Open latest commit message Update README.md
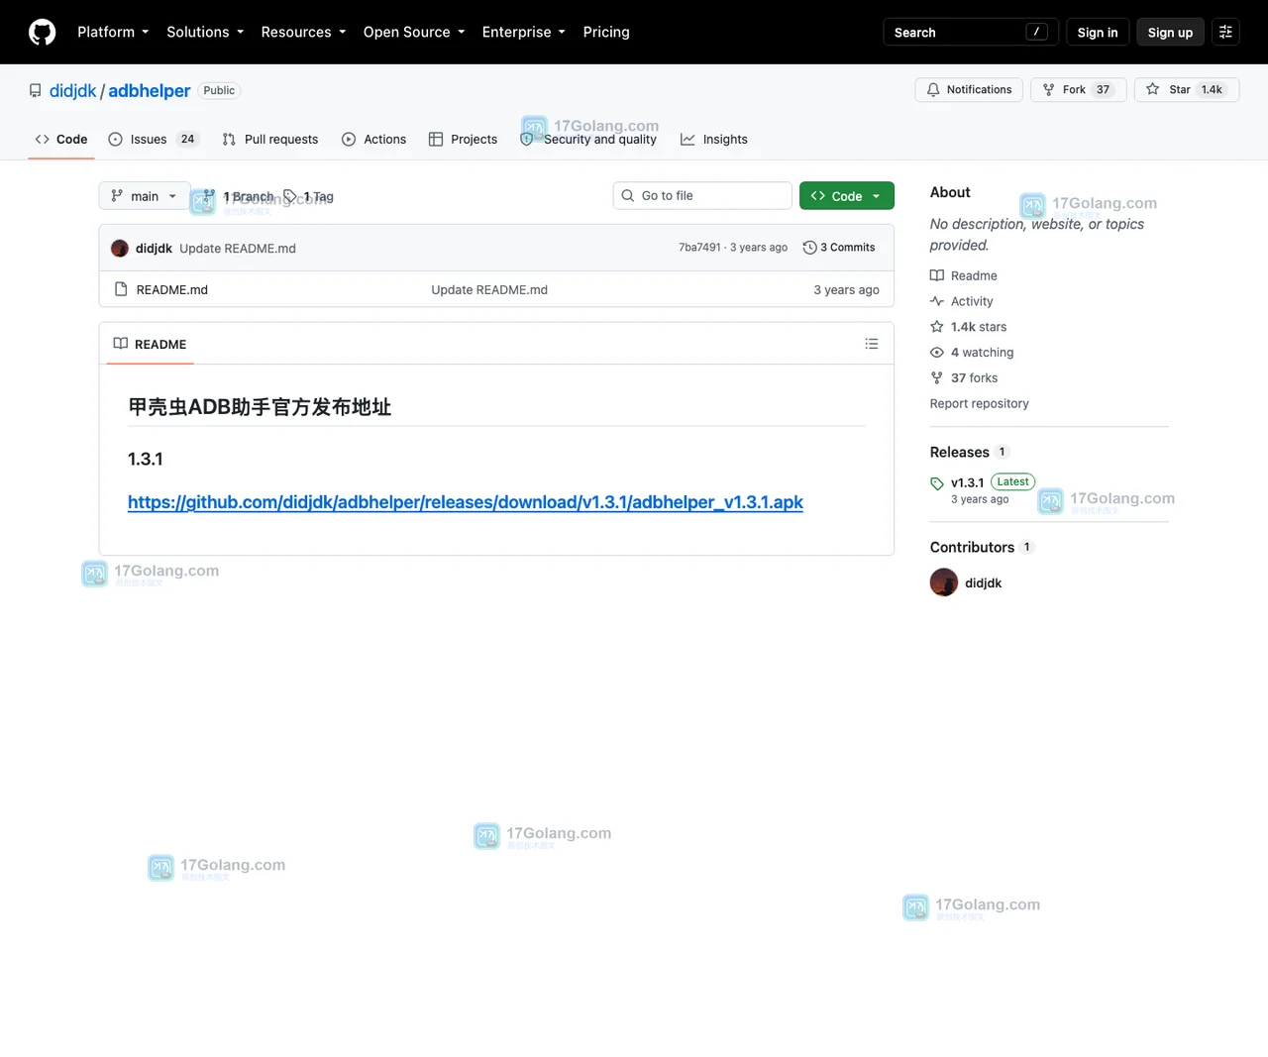This screenshot has width=1268, height=1057. coord(238,248)
